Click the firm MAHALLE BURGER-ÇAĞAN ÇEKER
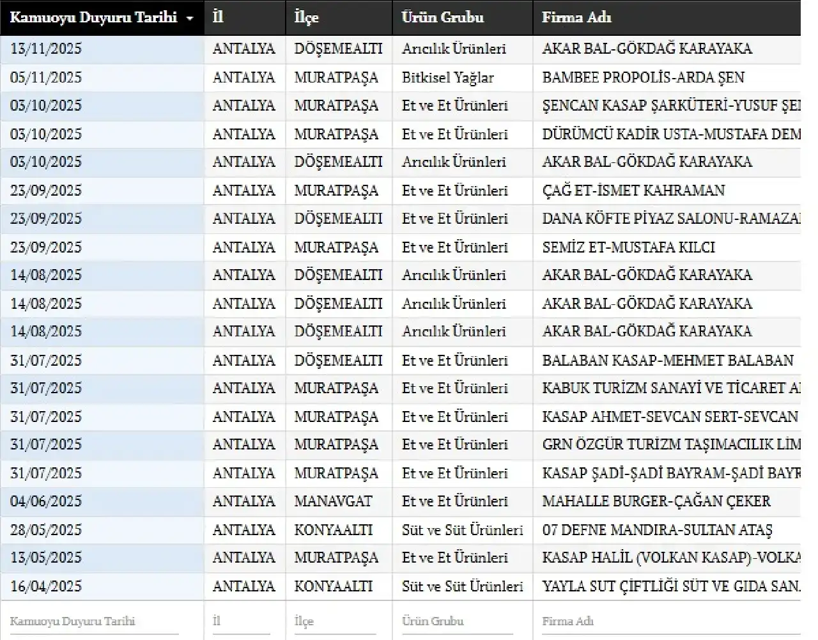 656,501
